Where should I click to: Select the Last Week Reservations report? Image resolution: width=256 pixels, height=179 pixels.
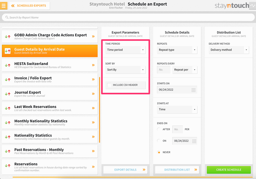50,108
